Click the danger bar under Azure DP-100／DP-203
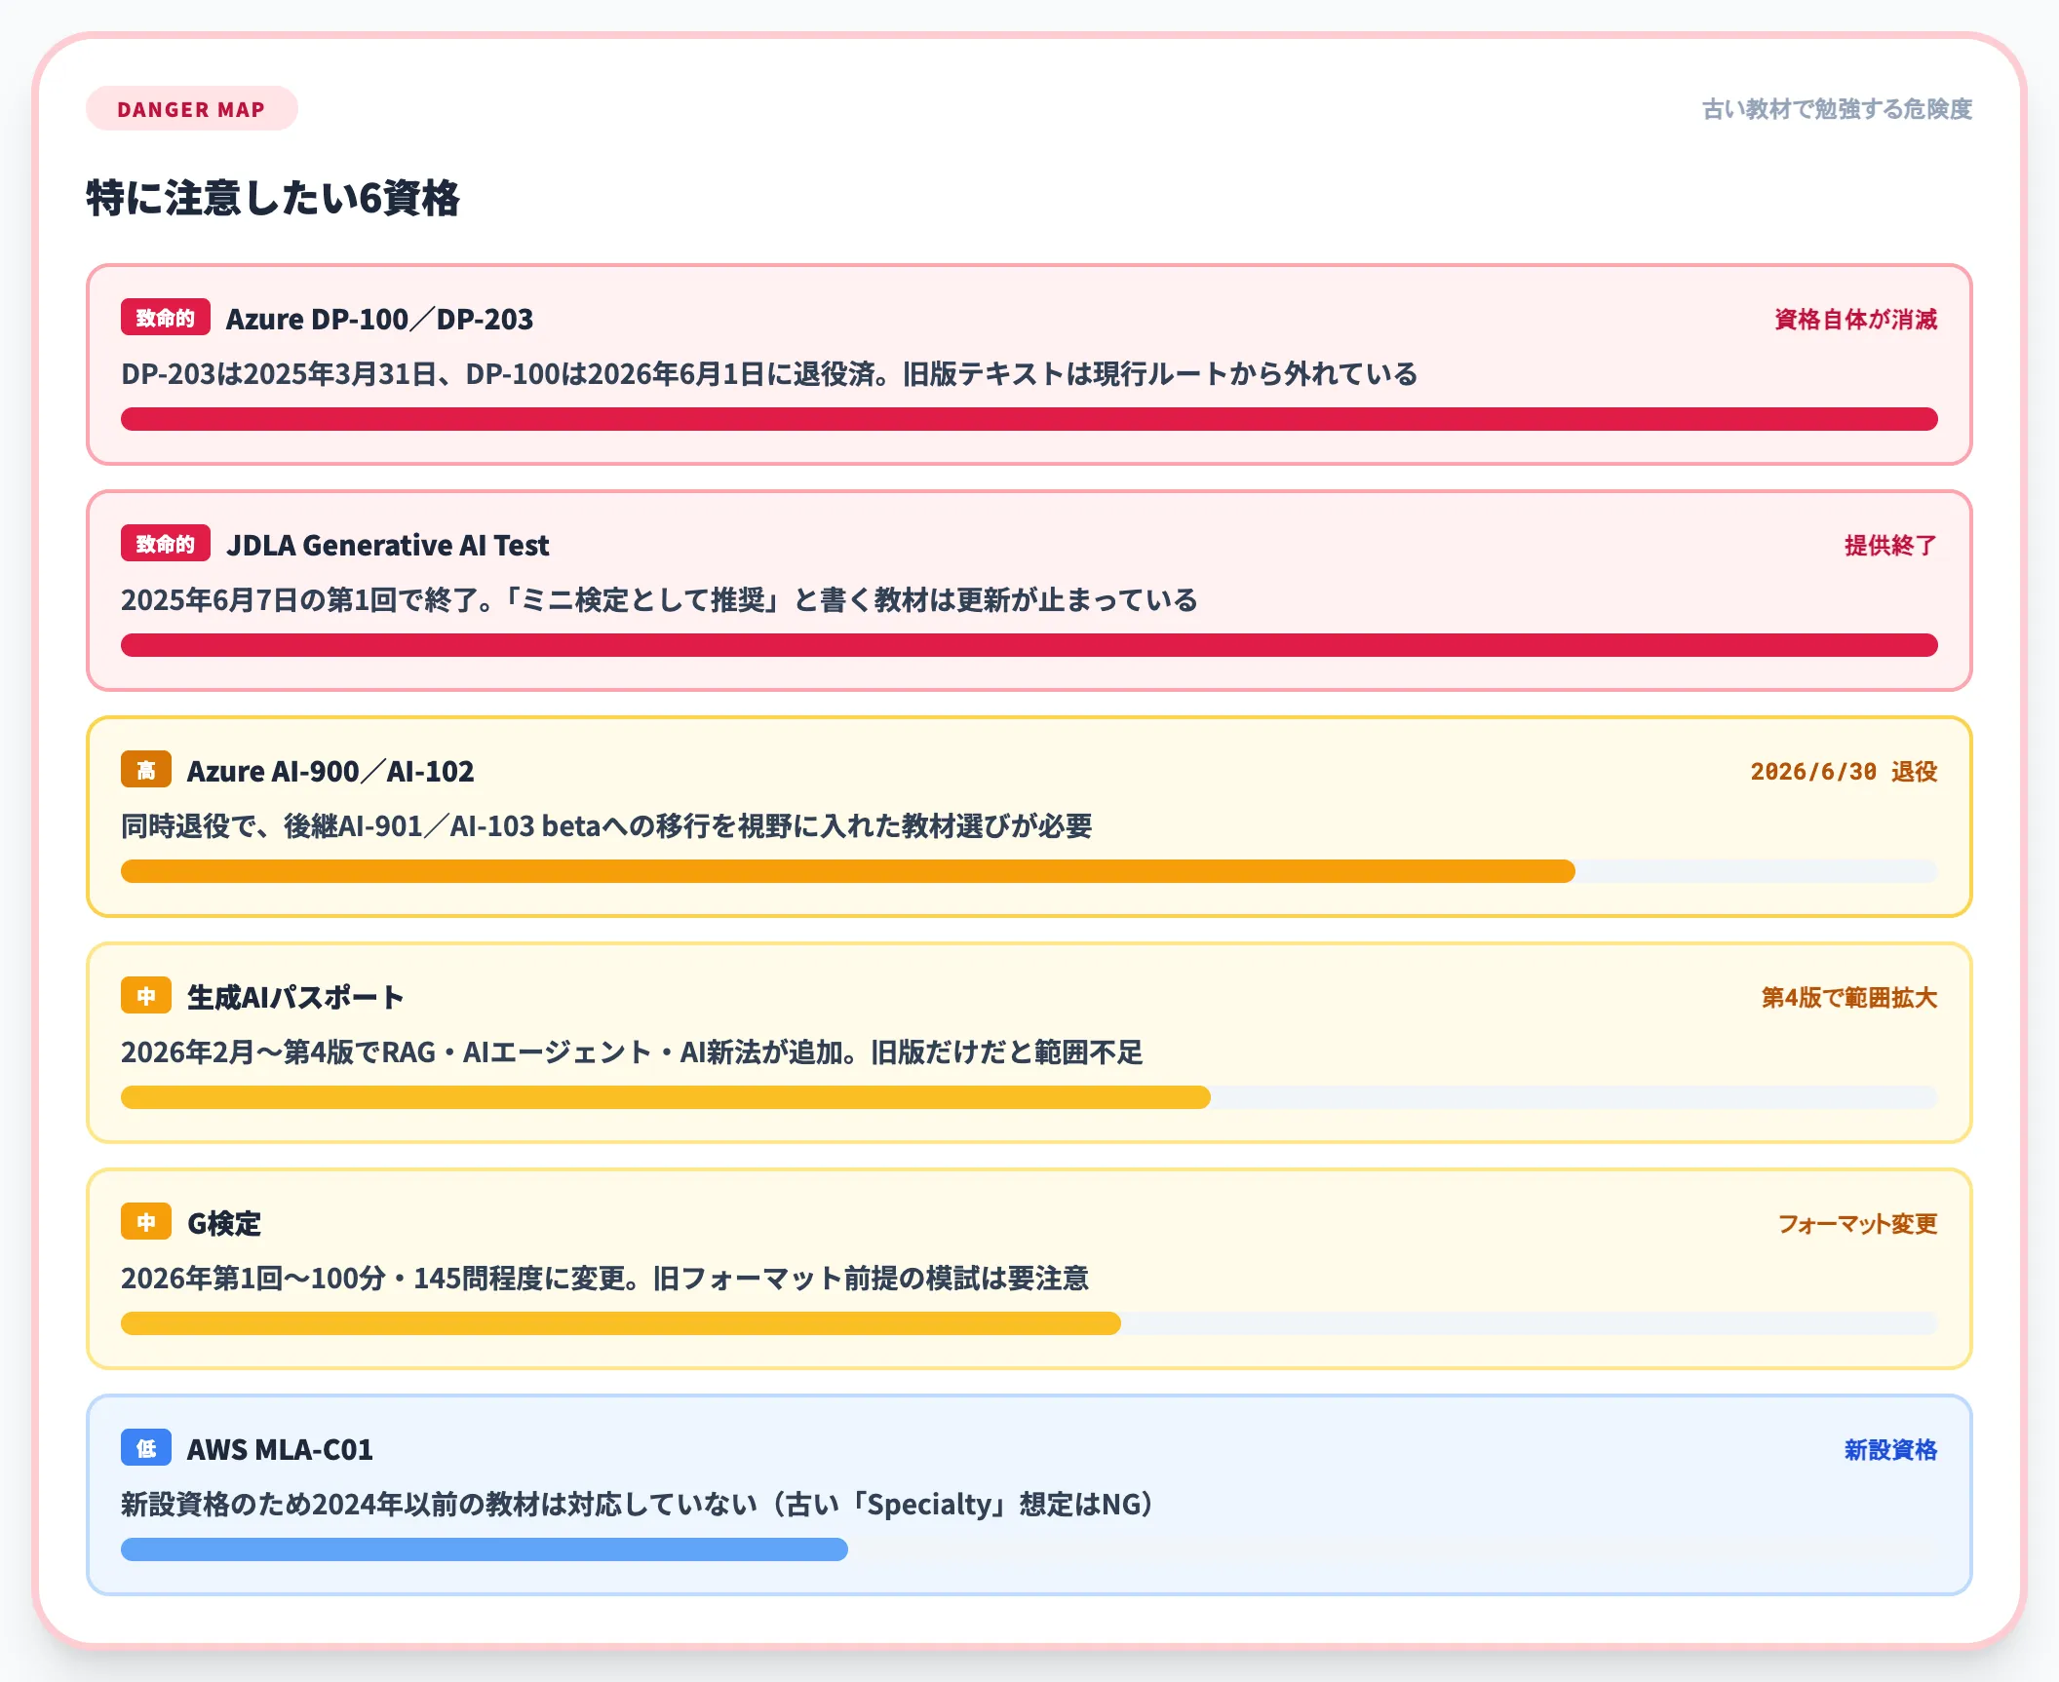The image size is (2059, 1682). point(1029,419)
